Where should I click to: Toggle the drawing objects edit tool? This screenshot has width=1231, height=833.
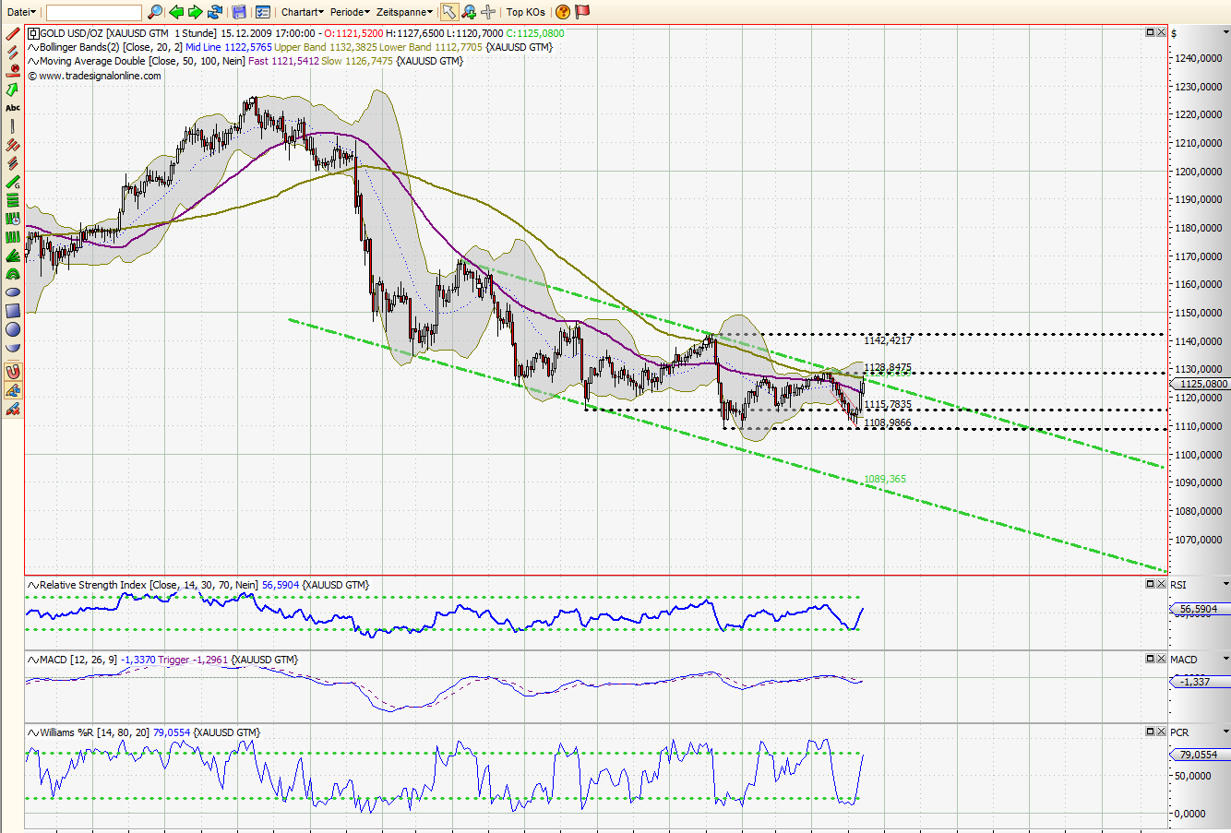tap(13, 391)
